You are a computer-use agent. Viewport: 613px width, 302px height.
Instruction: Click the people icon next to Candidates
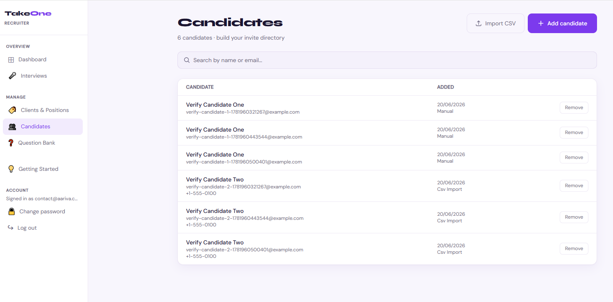point(12,127)
